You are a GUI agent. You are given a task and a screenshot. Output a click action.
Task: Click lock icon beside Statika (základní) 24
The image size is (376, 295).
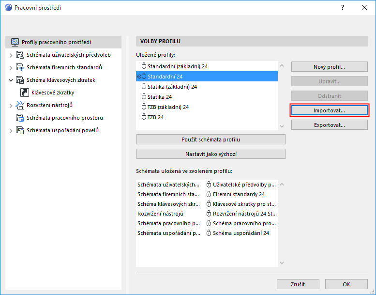(144, 86)
